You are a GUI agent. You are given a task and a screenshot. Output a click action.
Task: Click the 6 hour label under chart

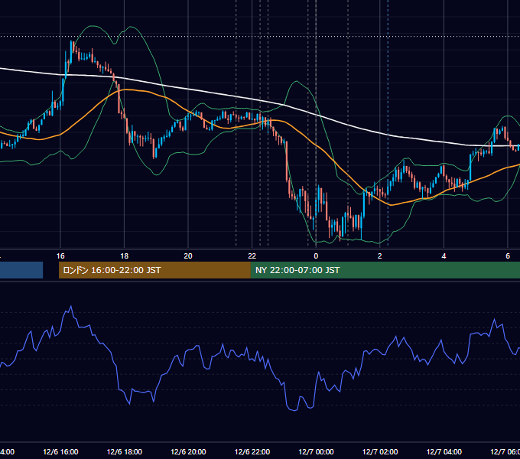point(508,256)
